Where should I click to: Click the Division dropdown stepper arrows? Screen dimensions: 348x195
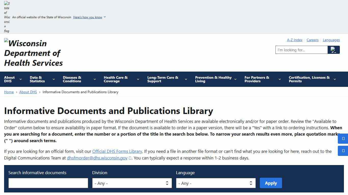(167, 183)
